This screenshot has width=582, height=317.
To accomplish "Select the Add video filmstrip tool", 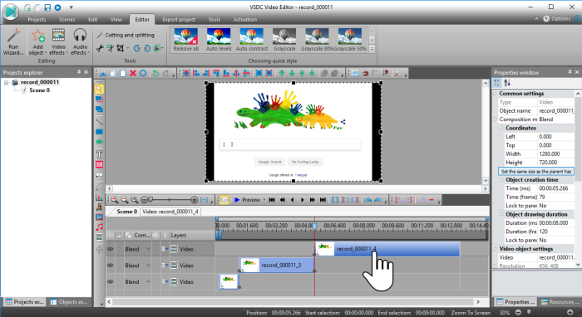I will pyautogui.click(x=99, y=237).
